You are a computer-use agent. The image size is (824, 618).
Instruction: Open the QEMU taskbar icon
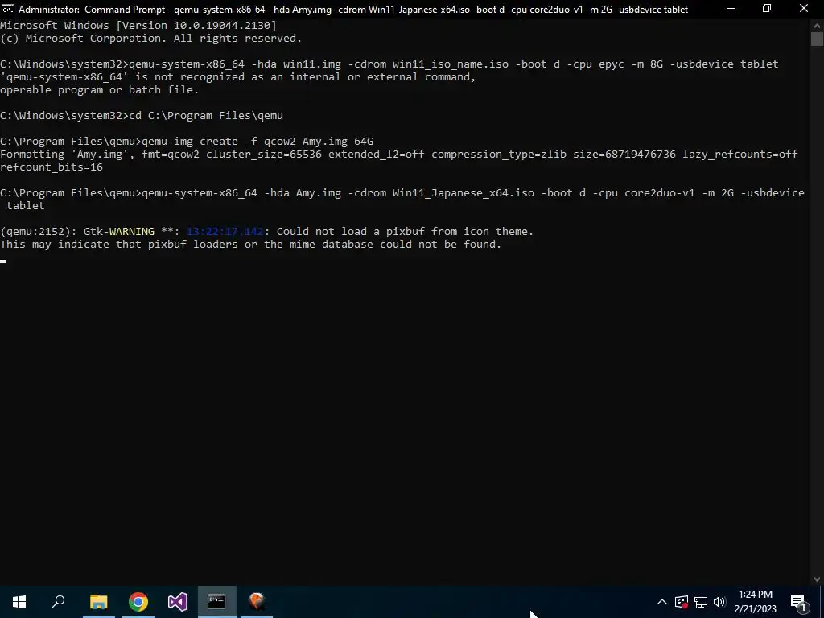click(x=257, y=602)
